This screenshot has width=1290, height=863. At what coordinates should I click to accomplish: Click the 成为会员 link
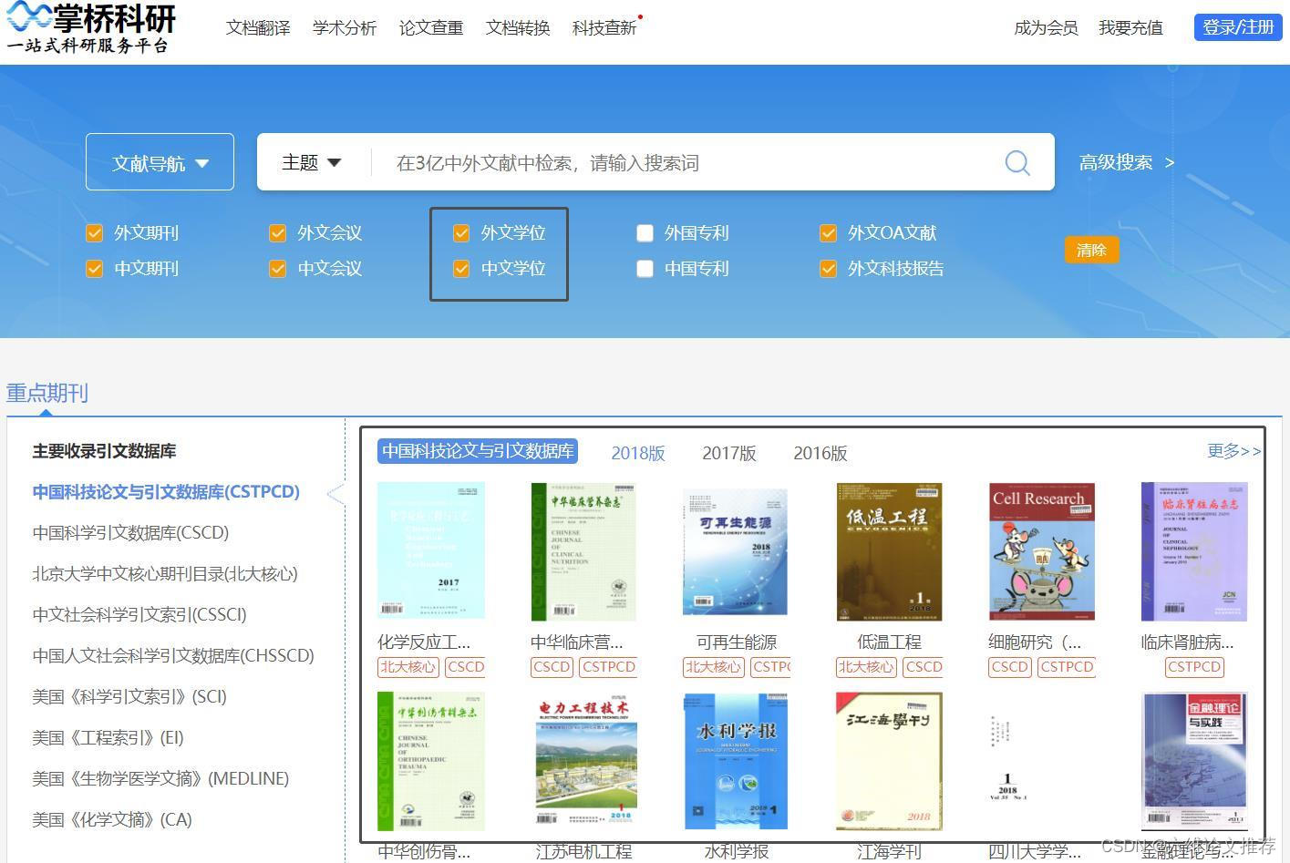click(x=1046, y=28)
